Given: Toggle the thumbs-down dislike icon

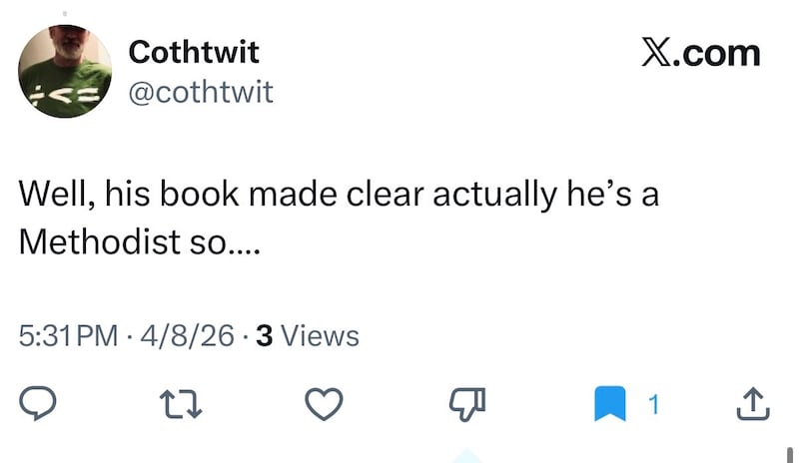Looking at the screenshot, I should pyautogui.click(x=467, y=403).
